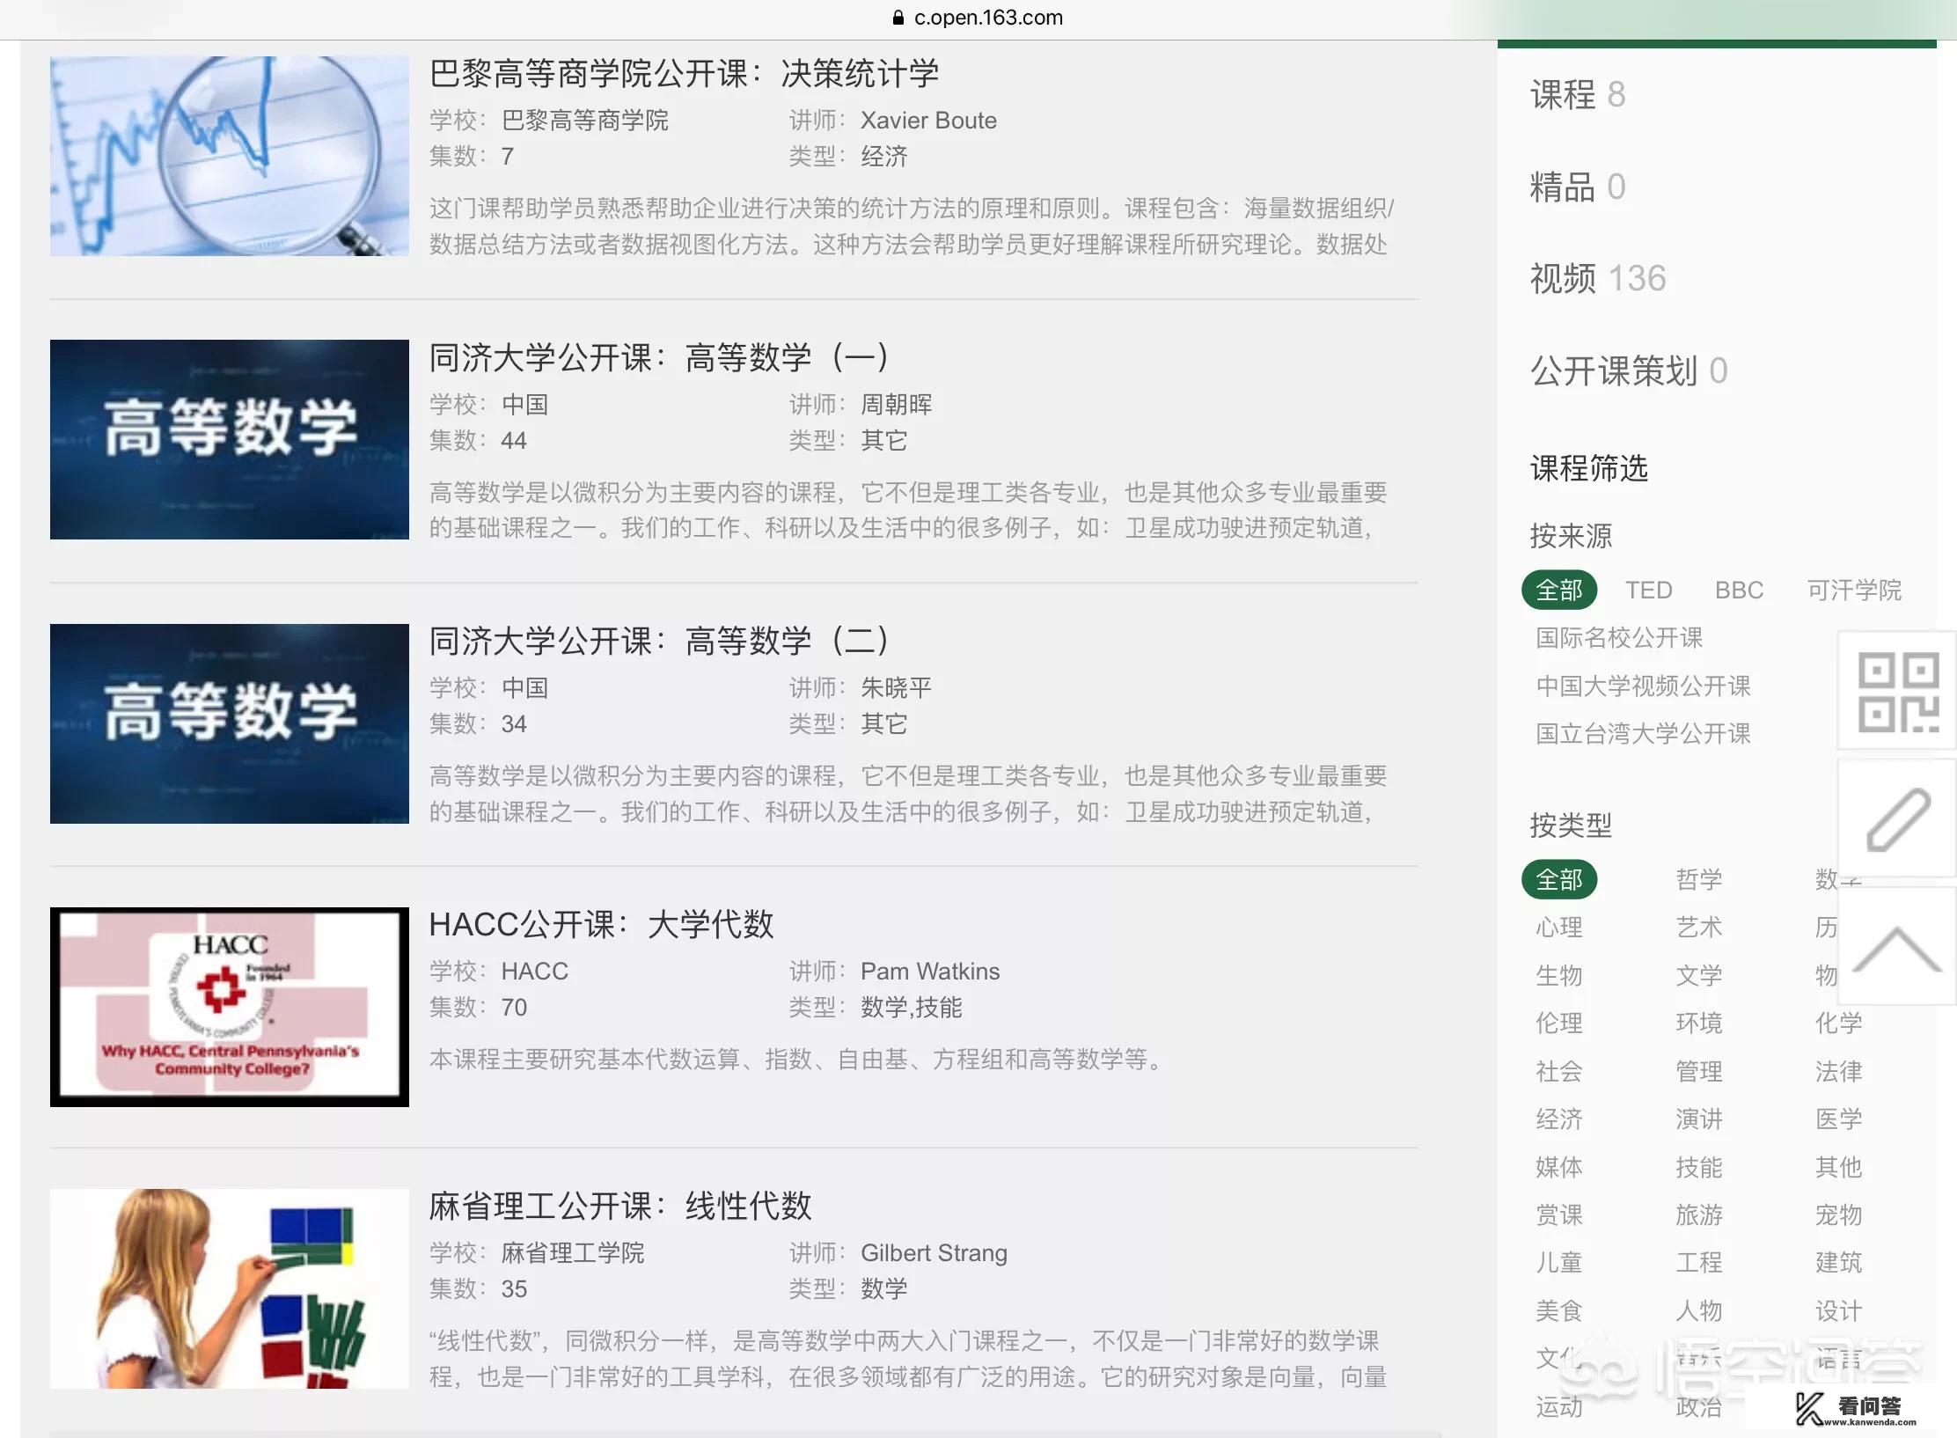Open the MIT linear algebra thumbnail
The image size is (1957, 1438).
point(230,1288)
